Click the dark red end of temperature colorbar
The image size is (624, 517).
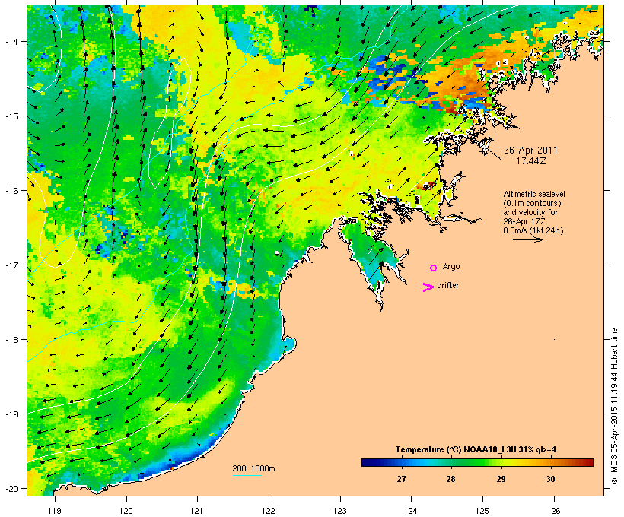[588, 462]
